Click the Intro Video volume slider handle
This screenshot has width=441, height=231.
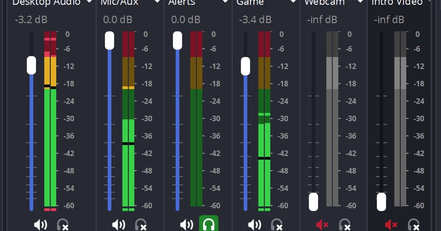coord(381,202)
